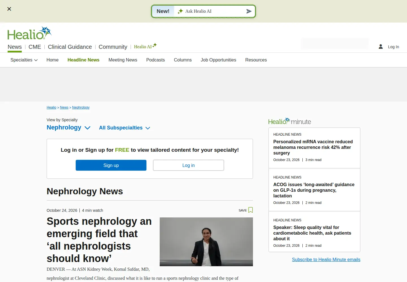
Task: Send the Ask Healio AI query arrow
Action: point(249,11)
